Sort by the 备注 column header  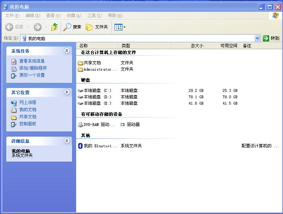tap(260, 46)
